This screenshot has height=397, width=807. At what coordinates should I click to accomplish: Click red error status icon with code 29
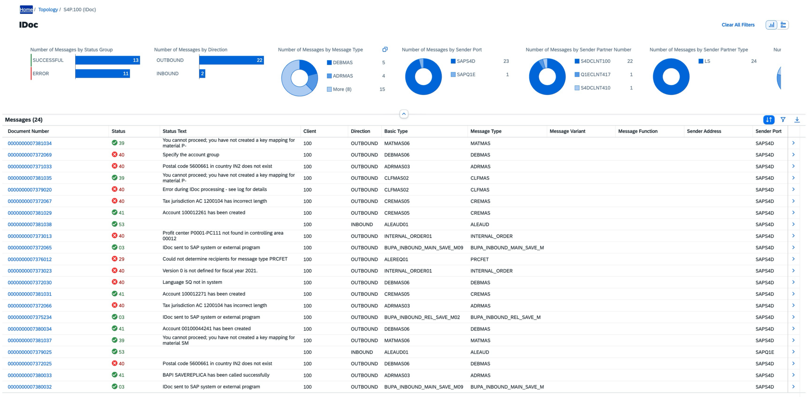click(115, 259)
